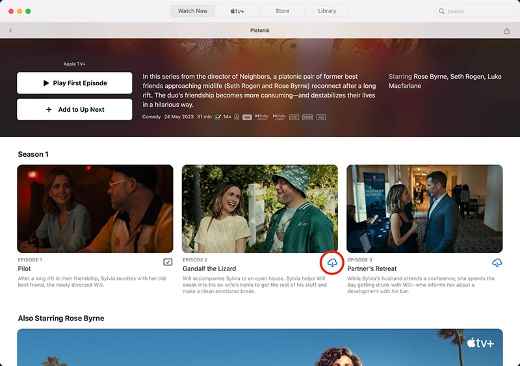This screenshot has height=366, width=520.
Task: Click the Rose Byrne cast name
Action: [x=430, y=77]
